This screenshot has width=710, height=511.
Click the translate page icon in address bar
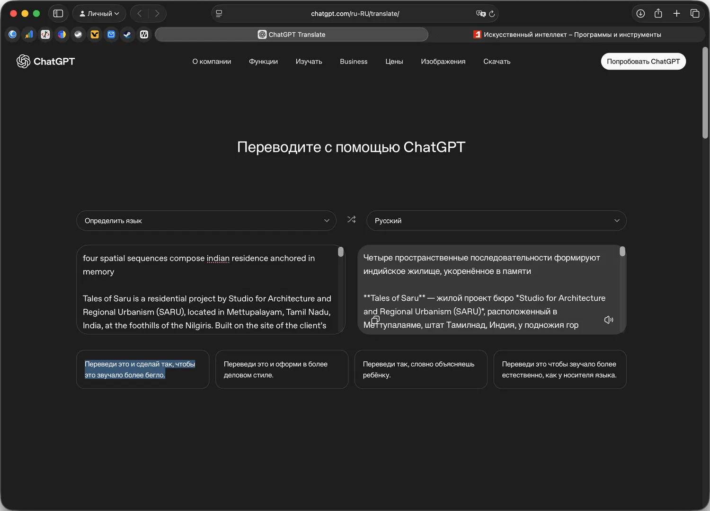[x=480, y=14]
